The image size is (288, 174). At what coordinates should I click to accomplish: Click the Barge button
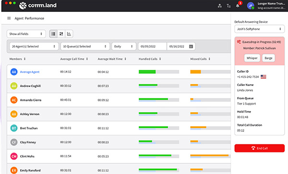click(268, 58)
